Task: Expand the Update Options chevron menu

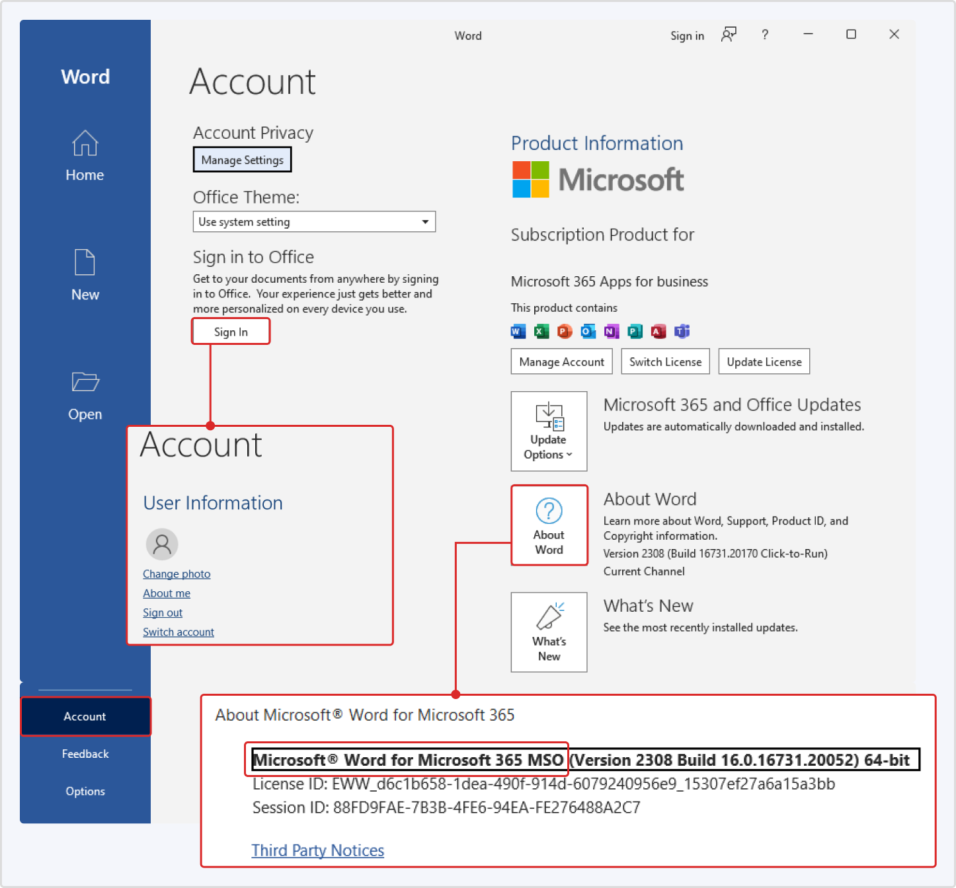Action: (x=570, y=455)
